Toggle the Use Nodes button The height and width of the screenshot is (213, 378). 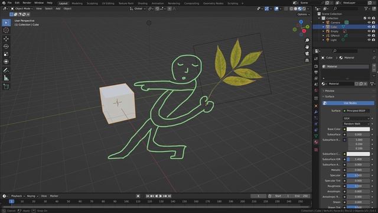[x=348, y=103]
